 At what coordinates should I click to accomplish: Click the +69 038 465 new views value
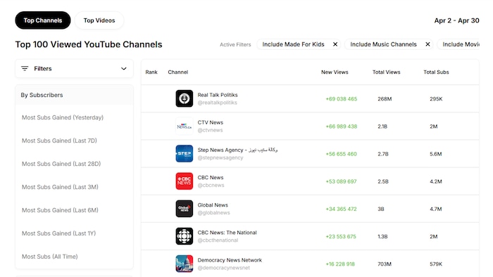tap(341, 99)
